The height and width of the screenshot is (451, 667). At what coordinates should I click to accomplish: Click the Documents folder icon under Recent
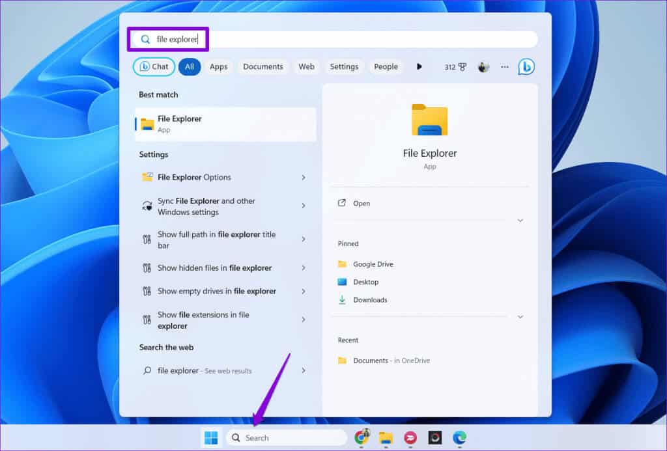[x=342, y=361]
